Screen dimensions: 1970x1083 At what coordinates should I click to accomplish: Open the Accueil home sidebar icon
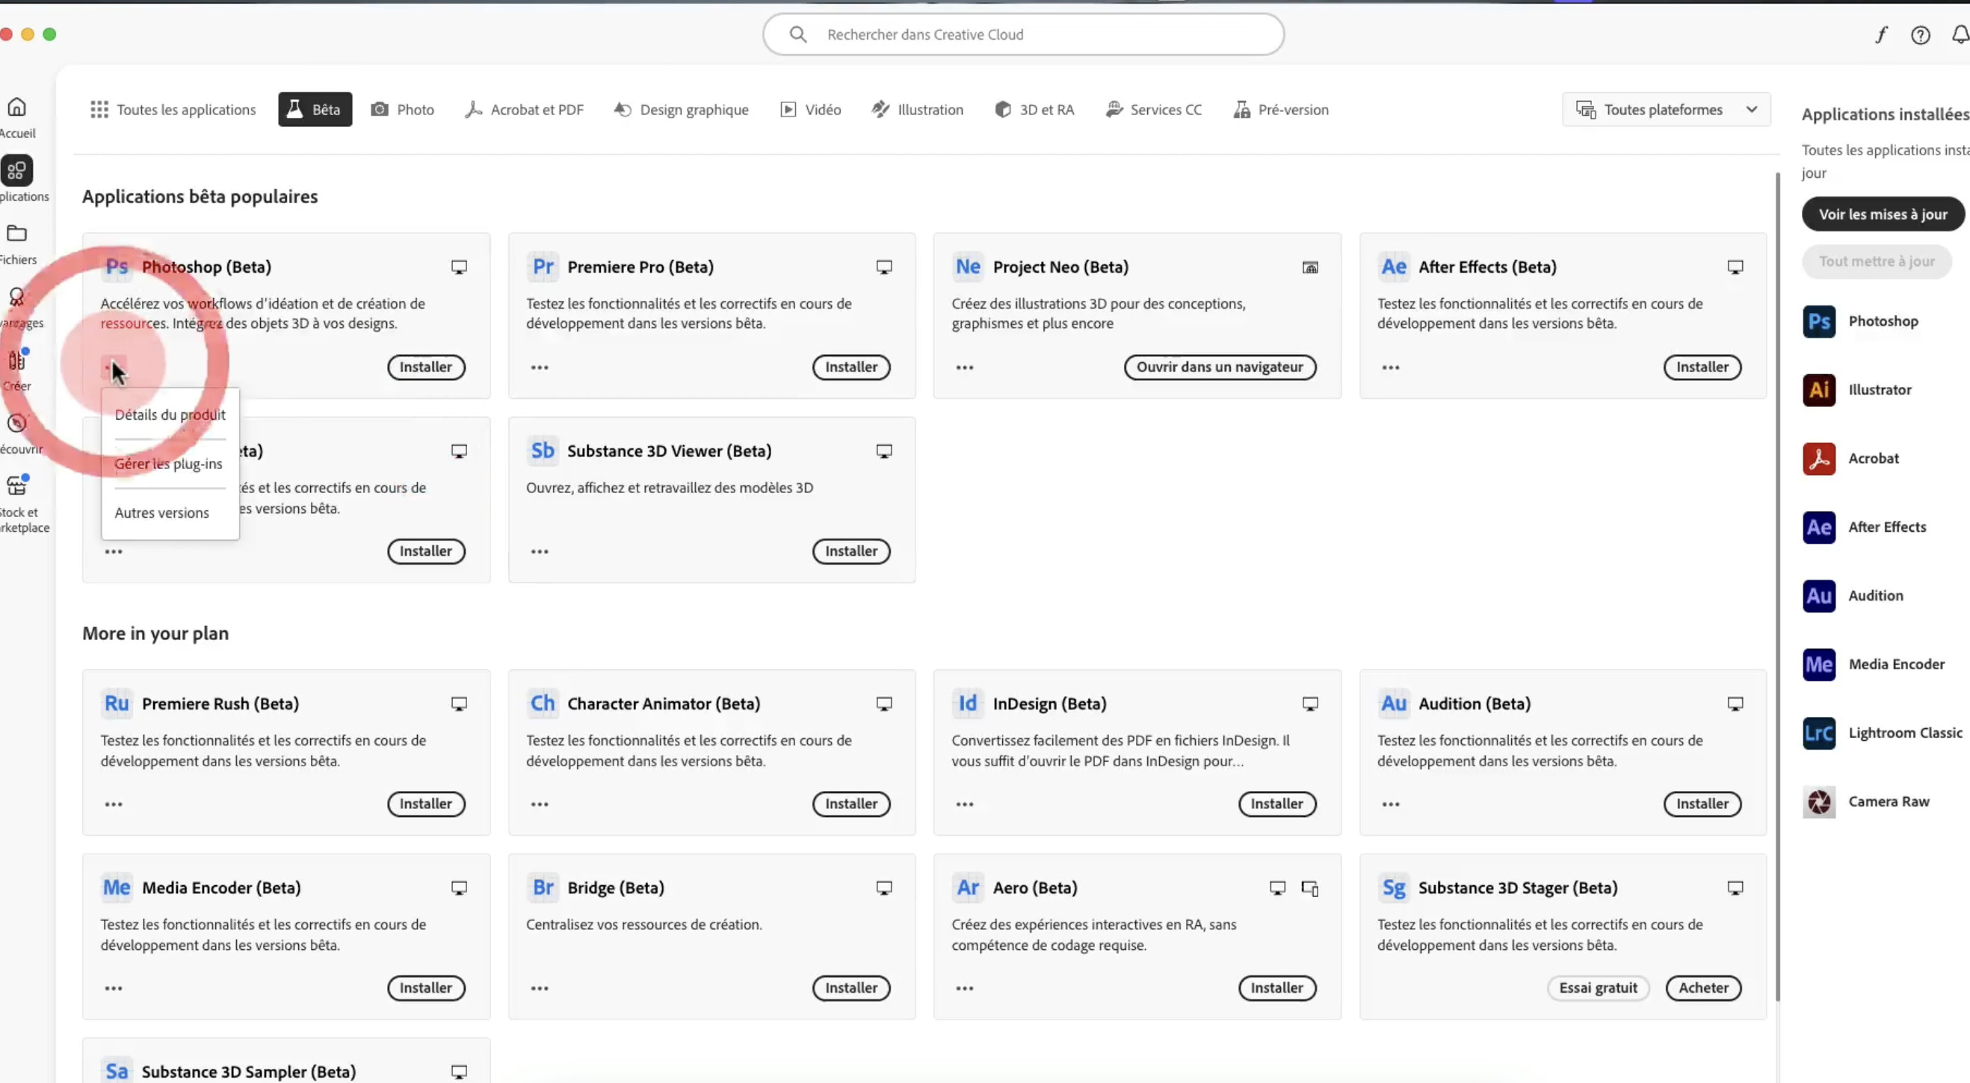pyautogui.click(x=17, y=108)
